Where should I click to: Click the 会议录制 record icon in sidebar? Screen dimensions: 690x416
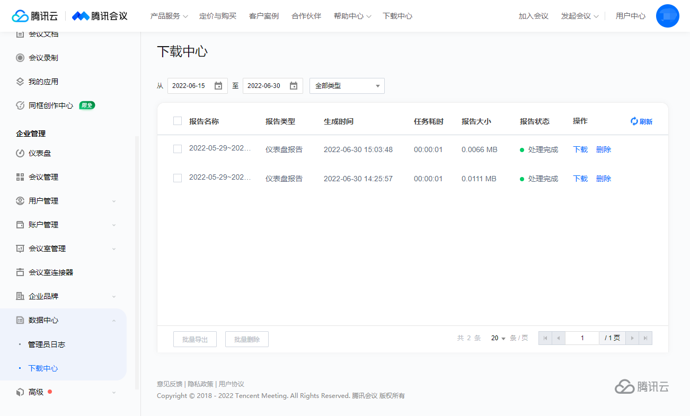pos(20,58)
